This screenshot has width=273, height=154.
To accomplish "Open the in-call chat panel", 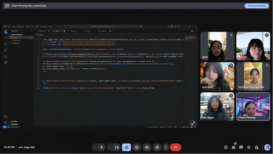I will (x=241, y=147).
